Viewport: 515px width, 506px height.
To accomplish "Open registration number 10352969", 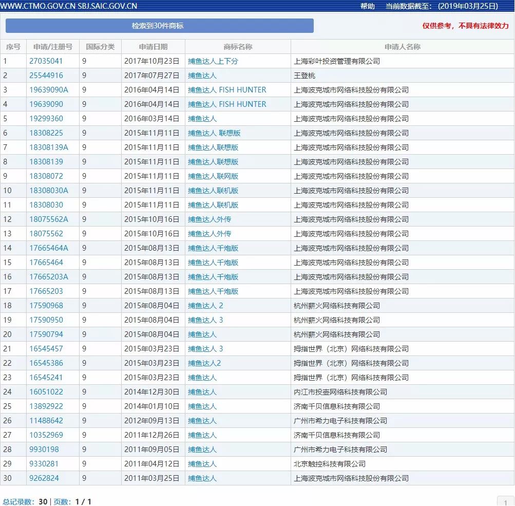I will 46,435.
